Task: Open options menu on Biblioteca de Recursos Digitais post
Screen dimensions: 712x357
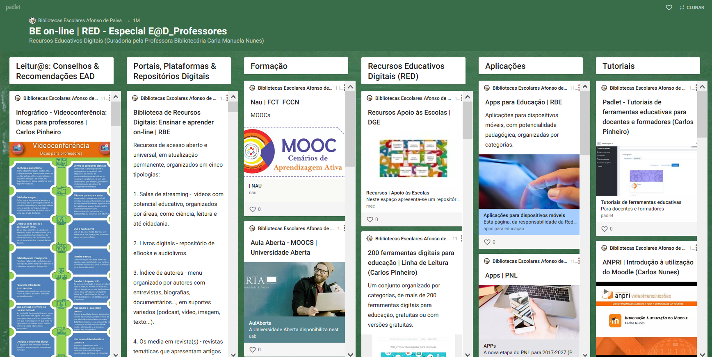Action: click(227, 98)
